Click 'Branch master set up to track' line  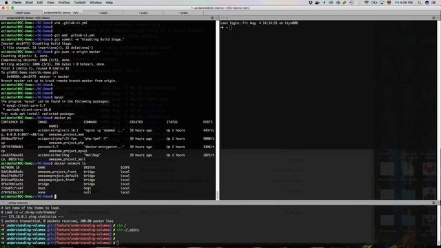click(x=59, y=81)
